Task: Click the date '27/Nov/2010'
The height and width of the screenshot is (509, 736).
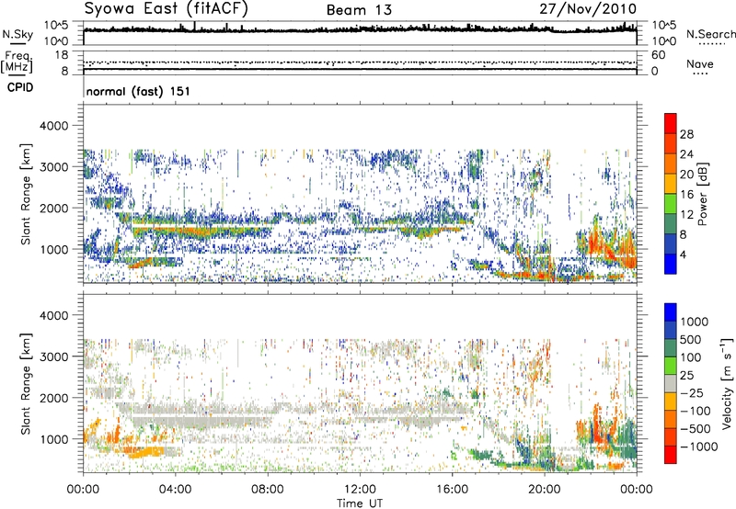Action: point(588,8)
